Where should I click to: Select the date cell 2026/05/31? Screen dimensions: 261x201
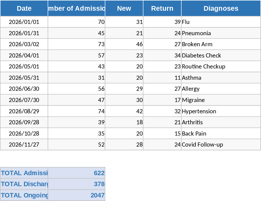[24, 78]
